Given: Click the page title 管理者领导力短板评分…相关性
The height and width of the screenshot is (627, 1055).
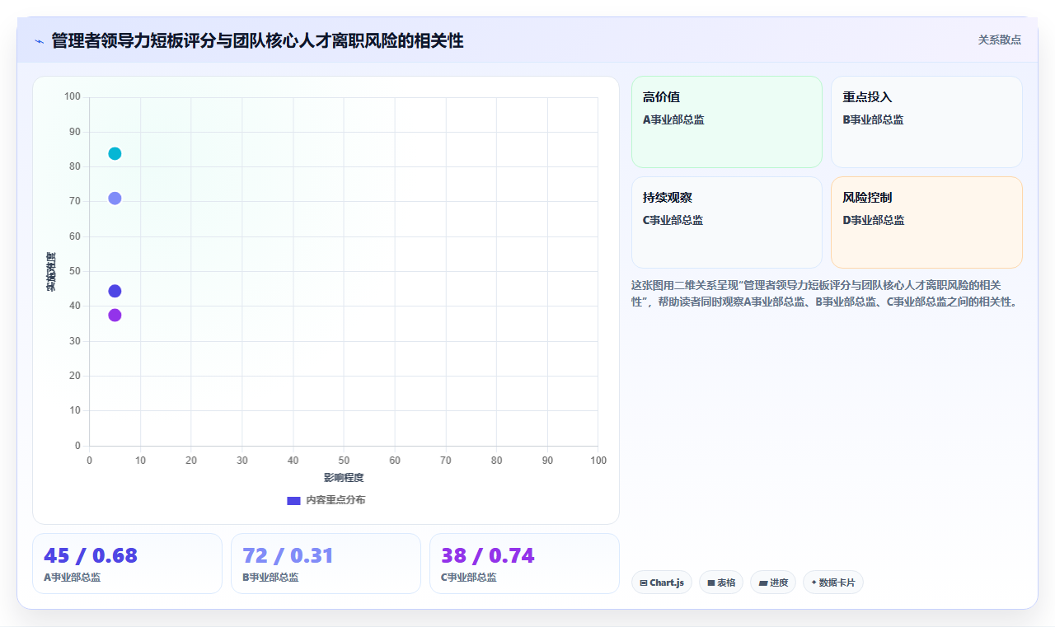Looking at the screenshot, I should (257, 40).
